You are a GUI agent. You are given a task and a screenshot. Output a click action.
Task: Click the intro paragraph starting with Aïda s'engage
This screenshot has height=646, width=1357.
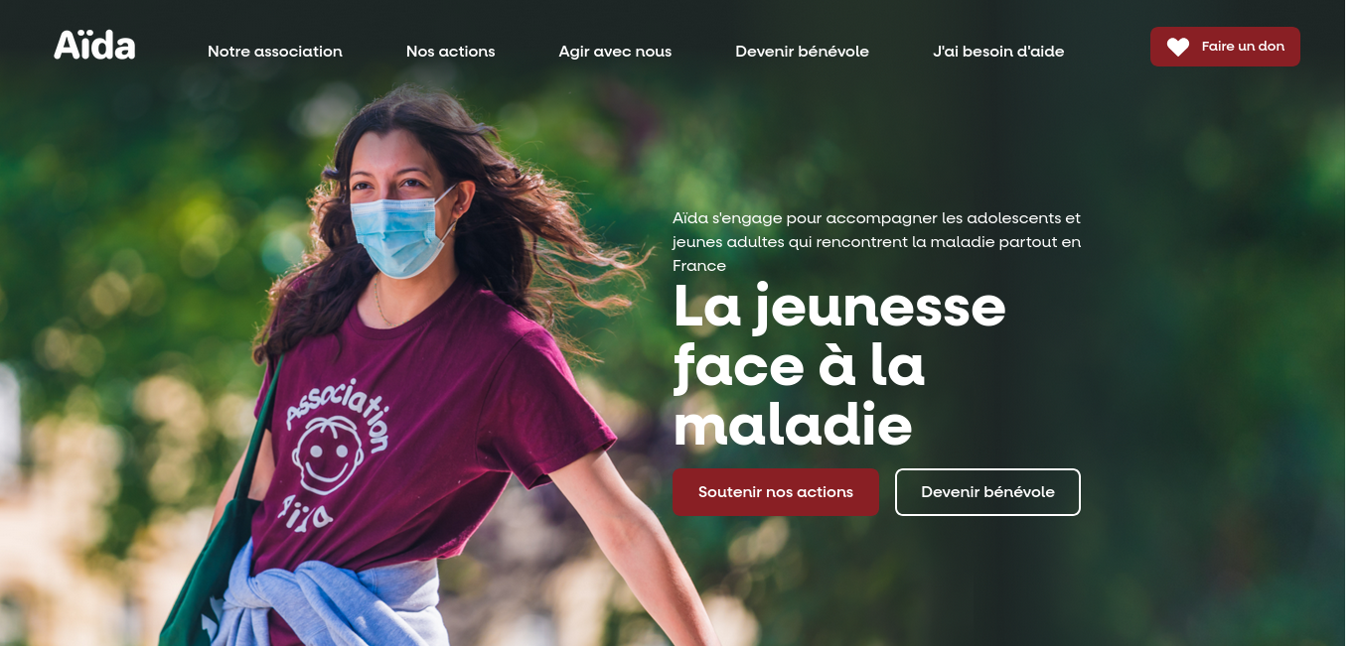coord(876,241)
